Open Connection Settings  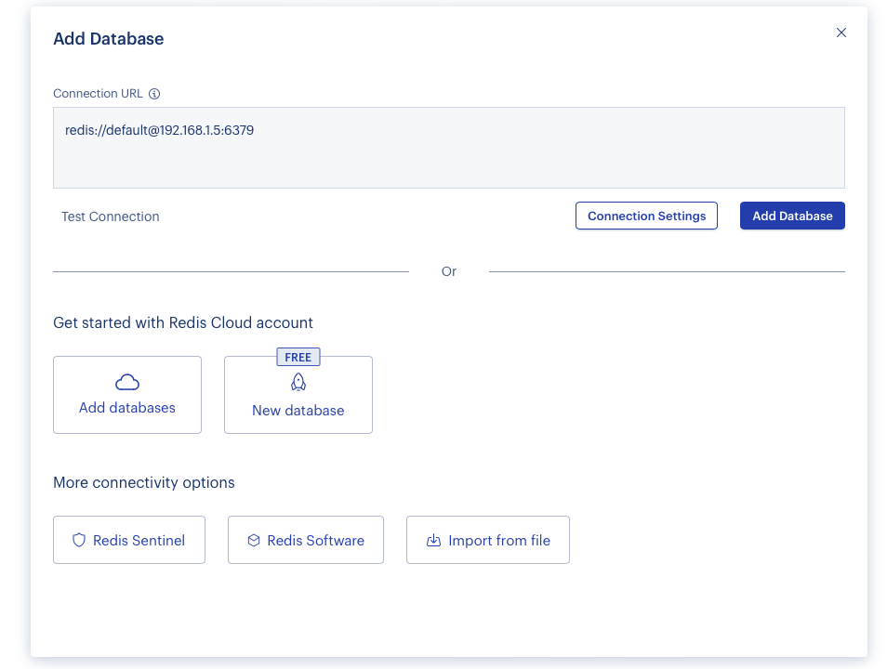(646, 216)
